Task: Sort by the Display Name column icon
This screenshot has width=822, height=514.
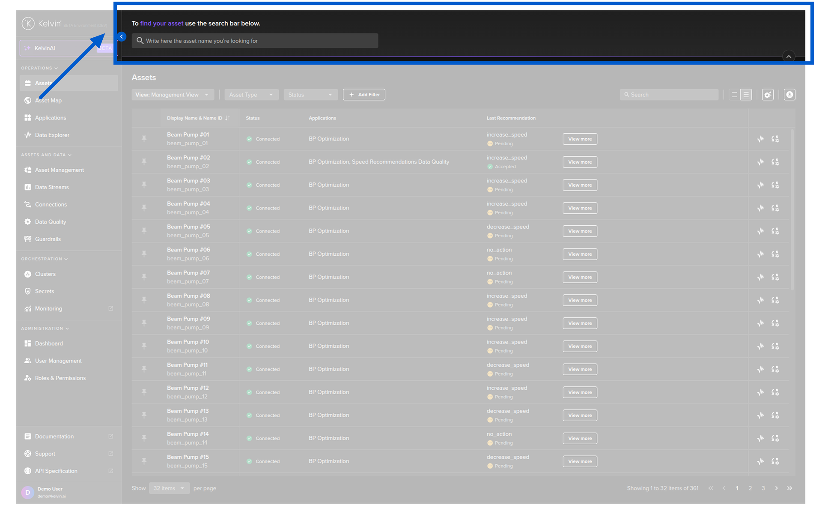Action: point(227,118)
